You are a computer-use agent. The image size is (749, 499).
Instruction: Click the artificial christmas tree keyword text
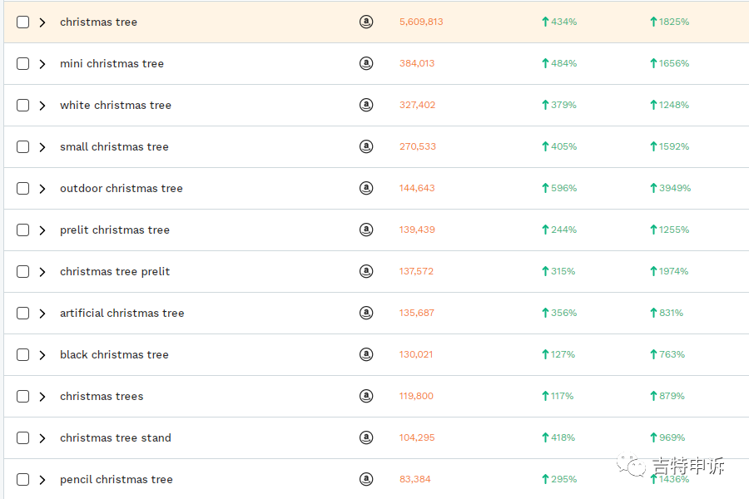(x=122, y=313)
